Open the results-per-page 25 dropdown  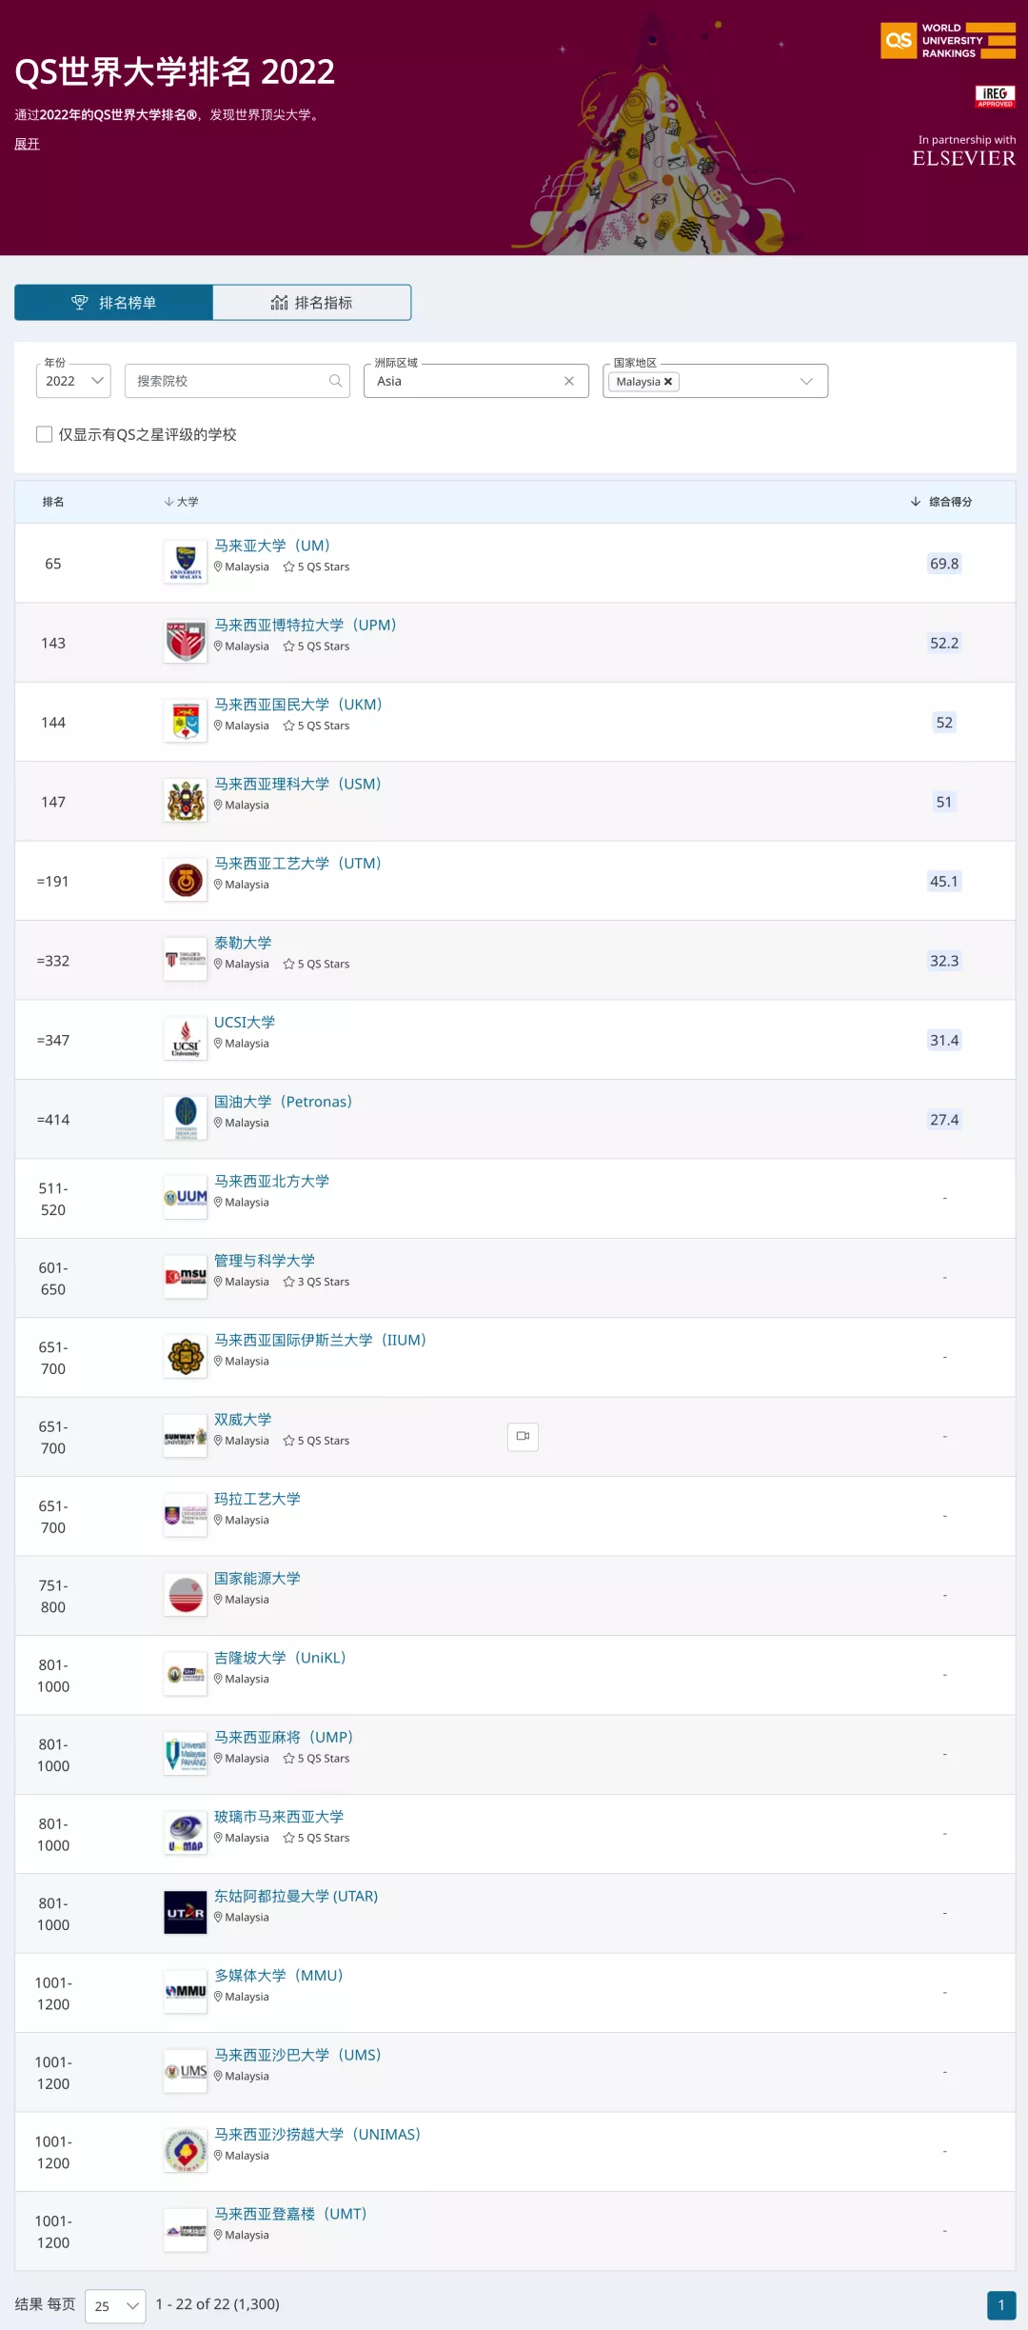coord(115,2305)
